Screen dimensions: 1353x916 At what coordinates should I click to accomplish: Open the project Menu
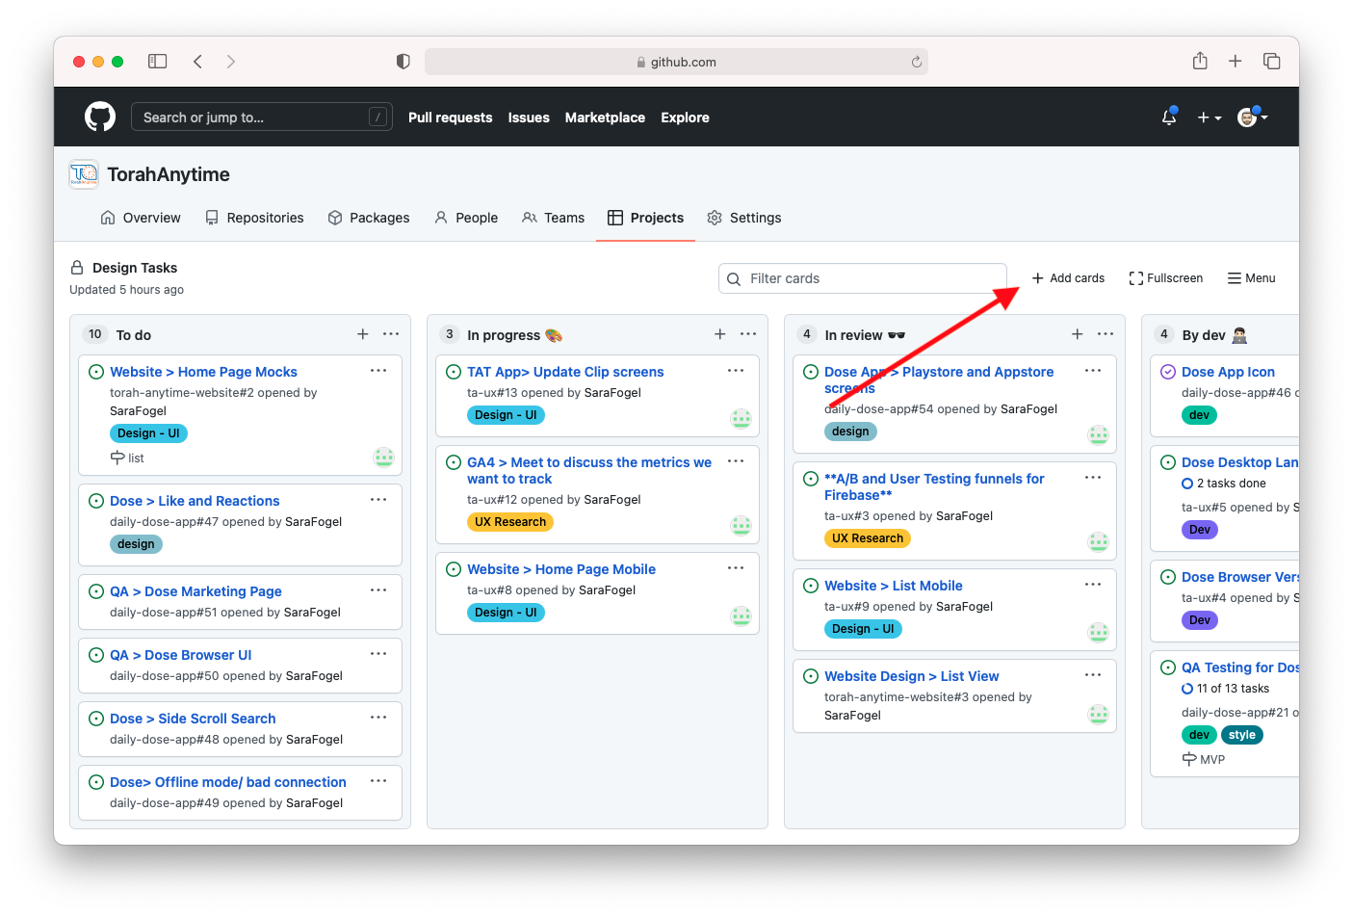(1251, 278)
